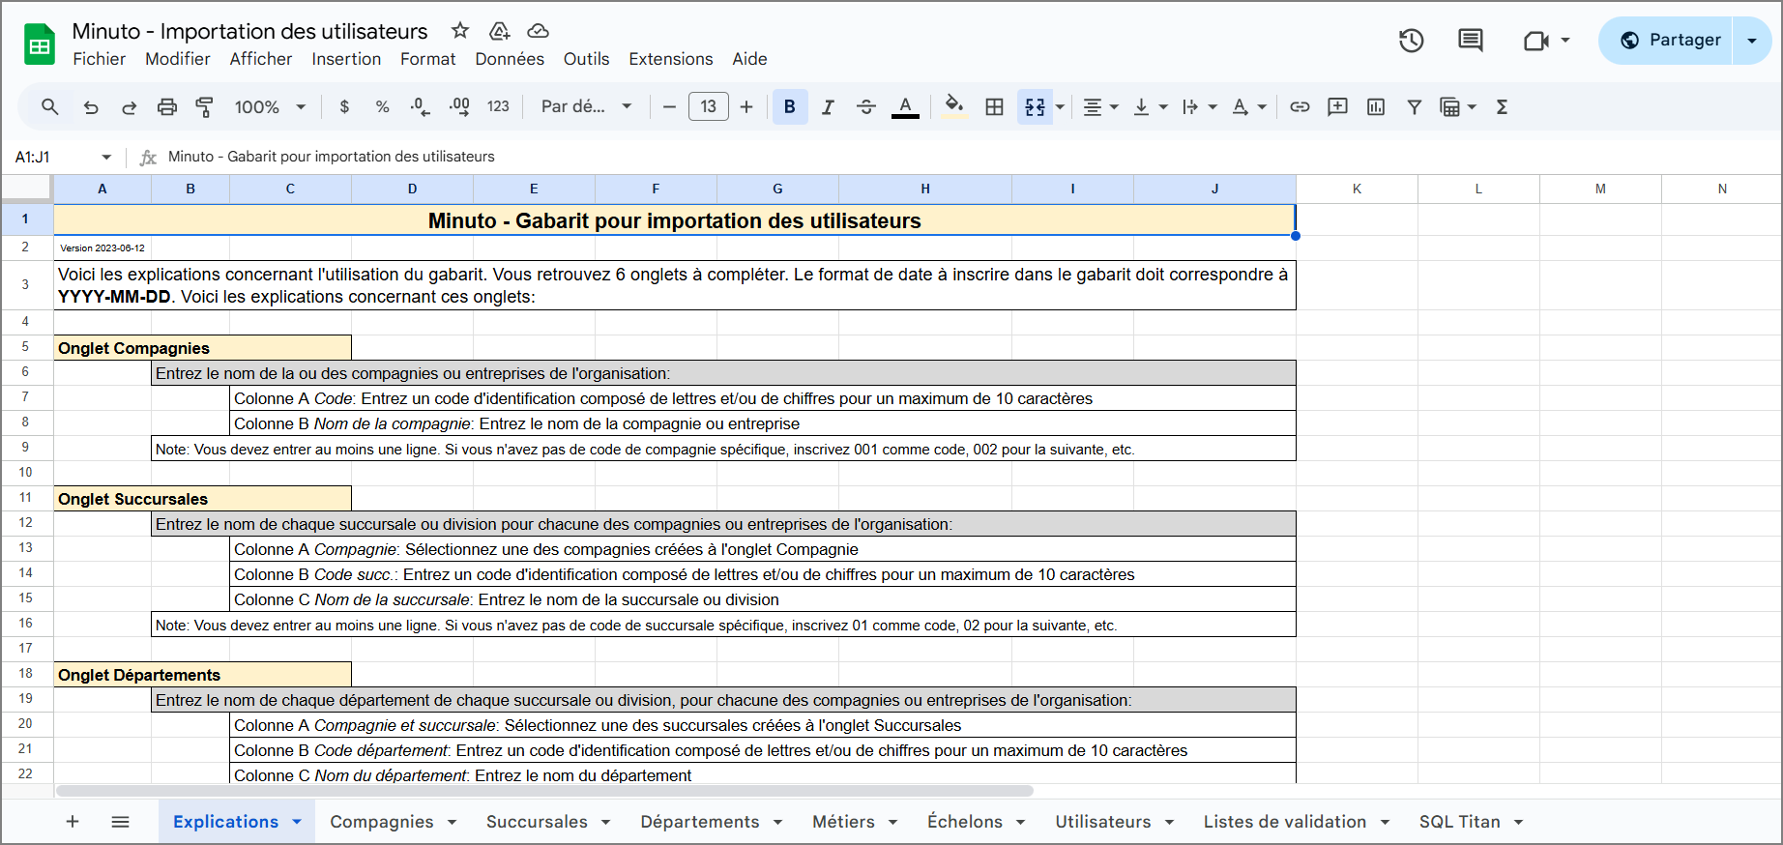This screenshot has height=845, width=1783.
Task: Click the Print icon in toolbar
Action: coord(167,107)
